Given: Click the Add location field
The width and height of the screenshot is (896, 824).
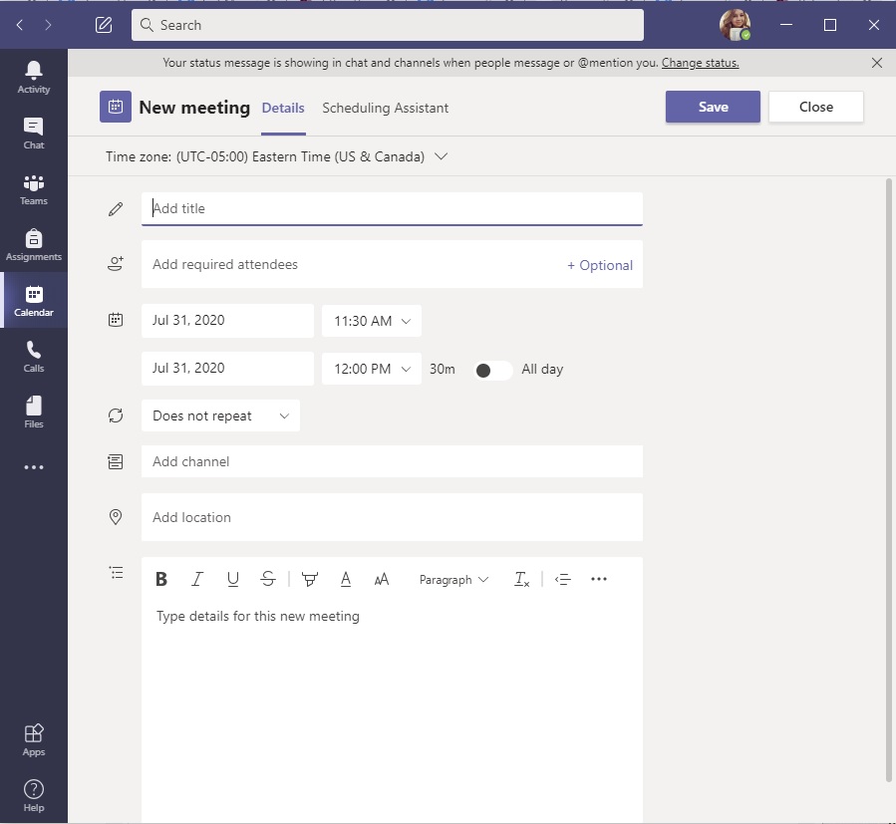Looking at the screenshot, I should coord(392,517).
